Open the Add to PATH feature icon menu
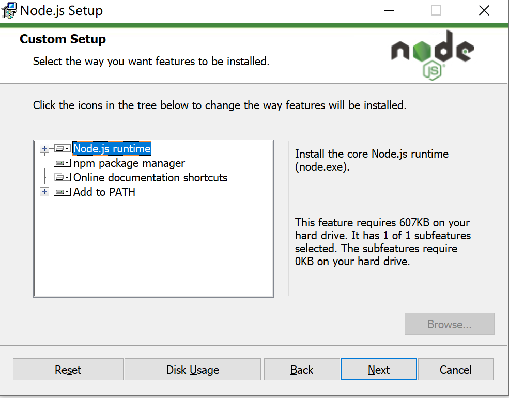 click(61, 192)
